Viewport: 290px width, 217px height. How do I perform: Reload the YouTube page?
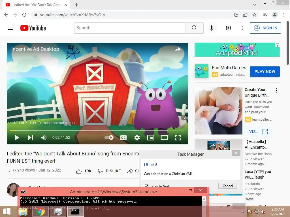coord(24,15)
